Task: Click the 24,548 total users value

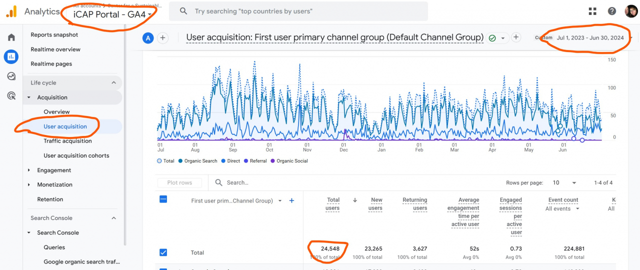Action: click(330, 248)
